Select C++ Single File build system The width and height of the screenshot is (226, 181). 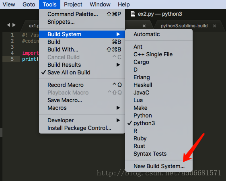tap(159, 54)
